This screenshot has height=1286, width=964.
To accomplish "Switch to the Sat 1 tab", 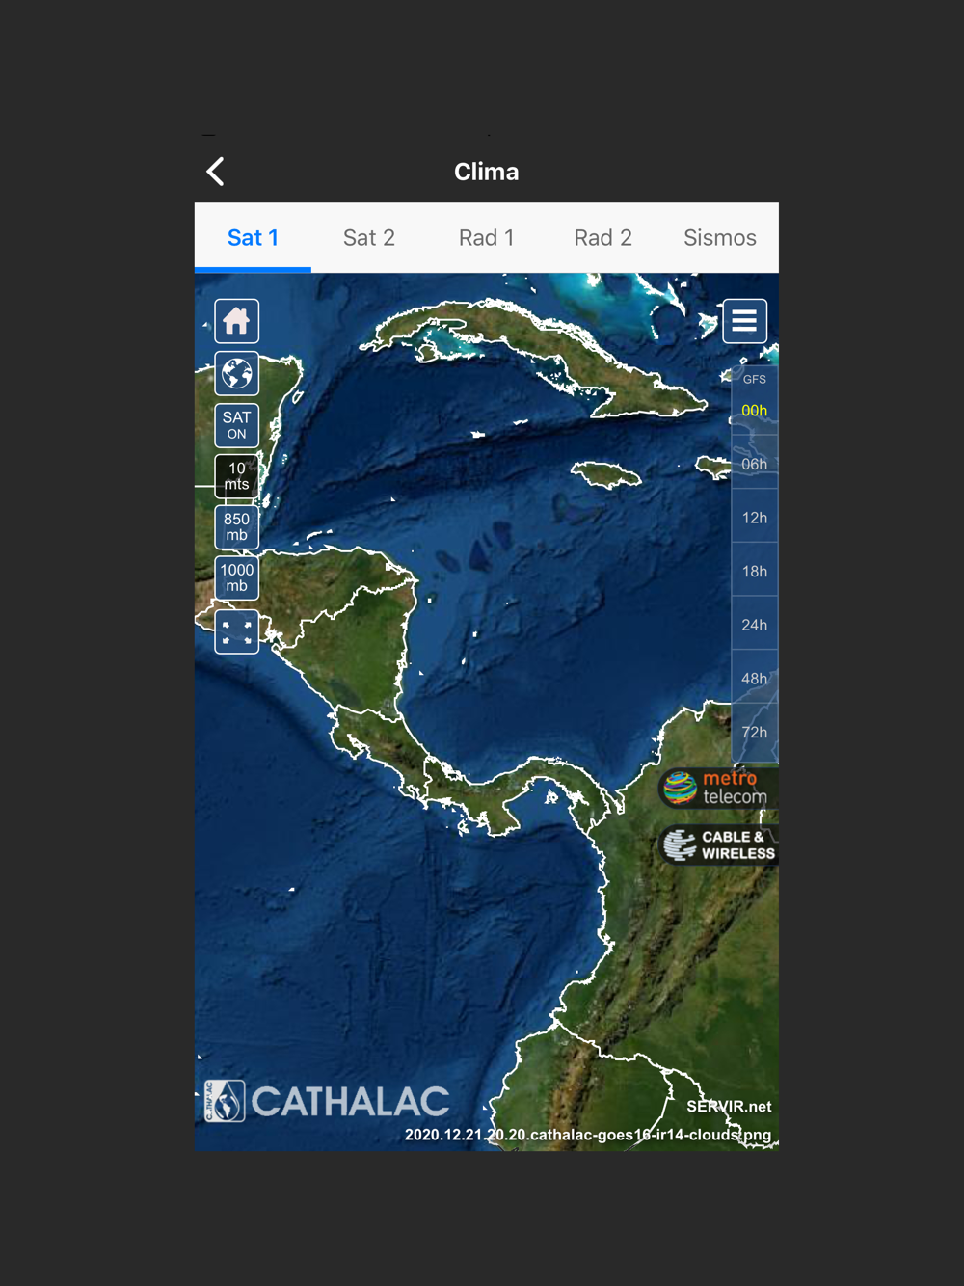I will point(253,238).
